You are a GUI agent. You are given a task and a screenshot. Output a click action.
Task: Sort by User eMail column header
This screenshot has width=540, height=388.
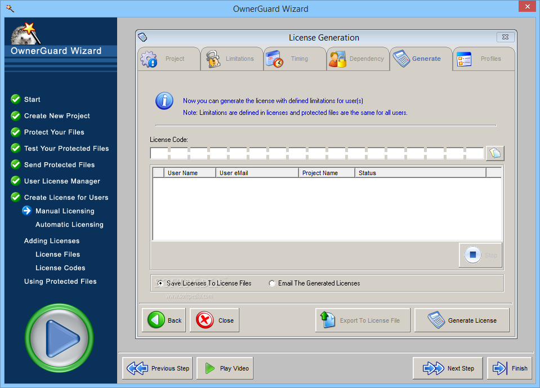pos(257,173)
